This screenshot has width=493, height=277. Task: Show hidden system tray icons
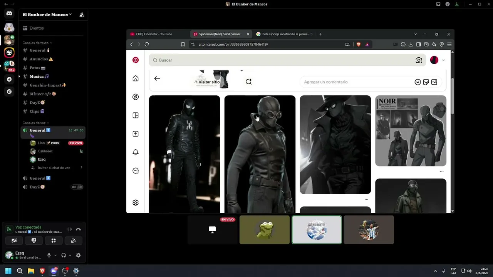(435, 271)
